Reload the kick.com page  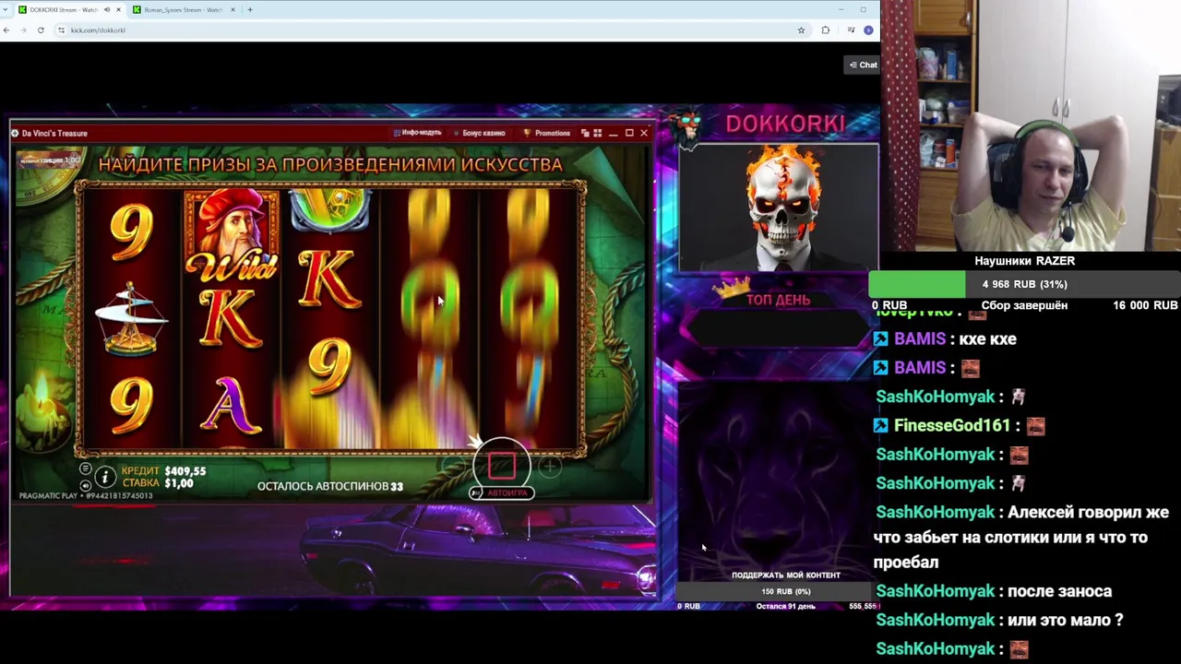(x=41, y=30)
